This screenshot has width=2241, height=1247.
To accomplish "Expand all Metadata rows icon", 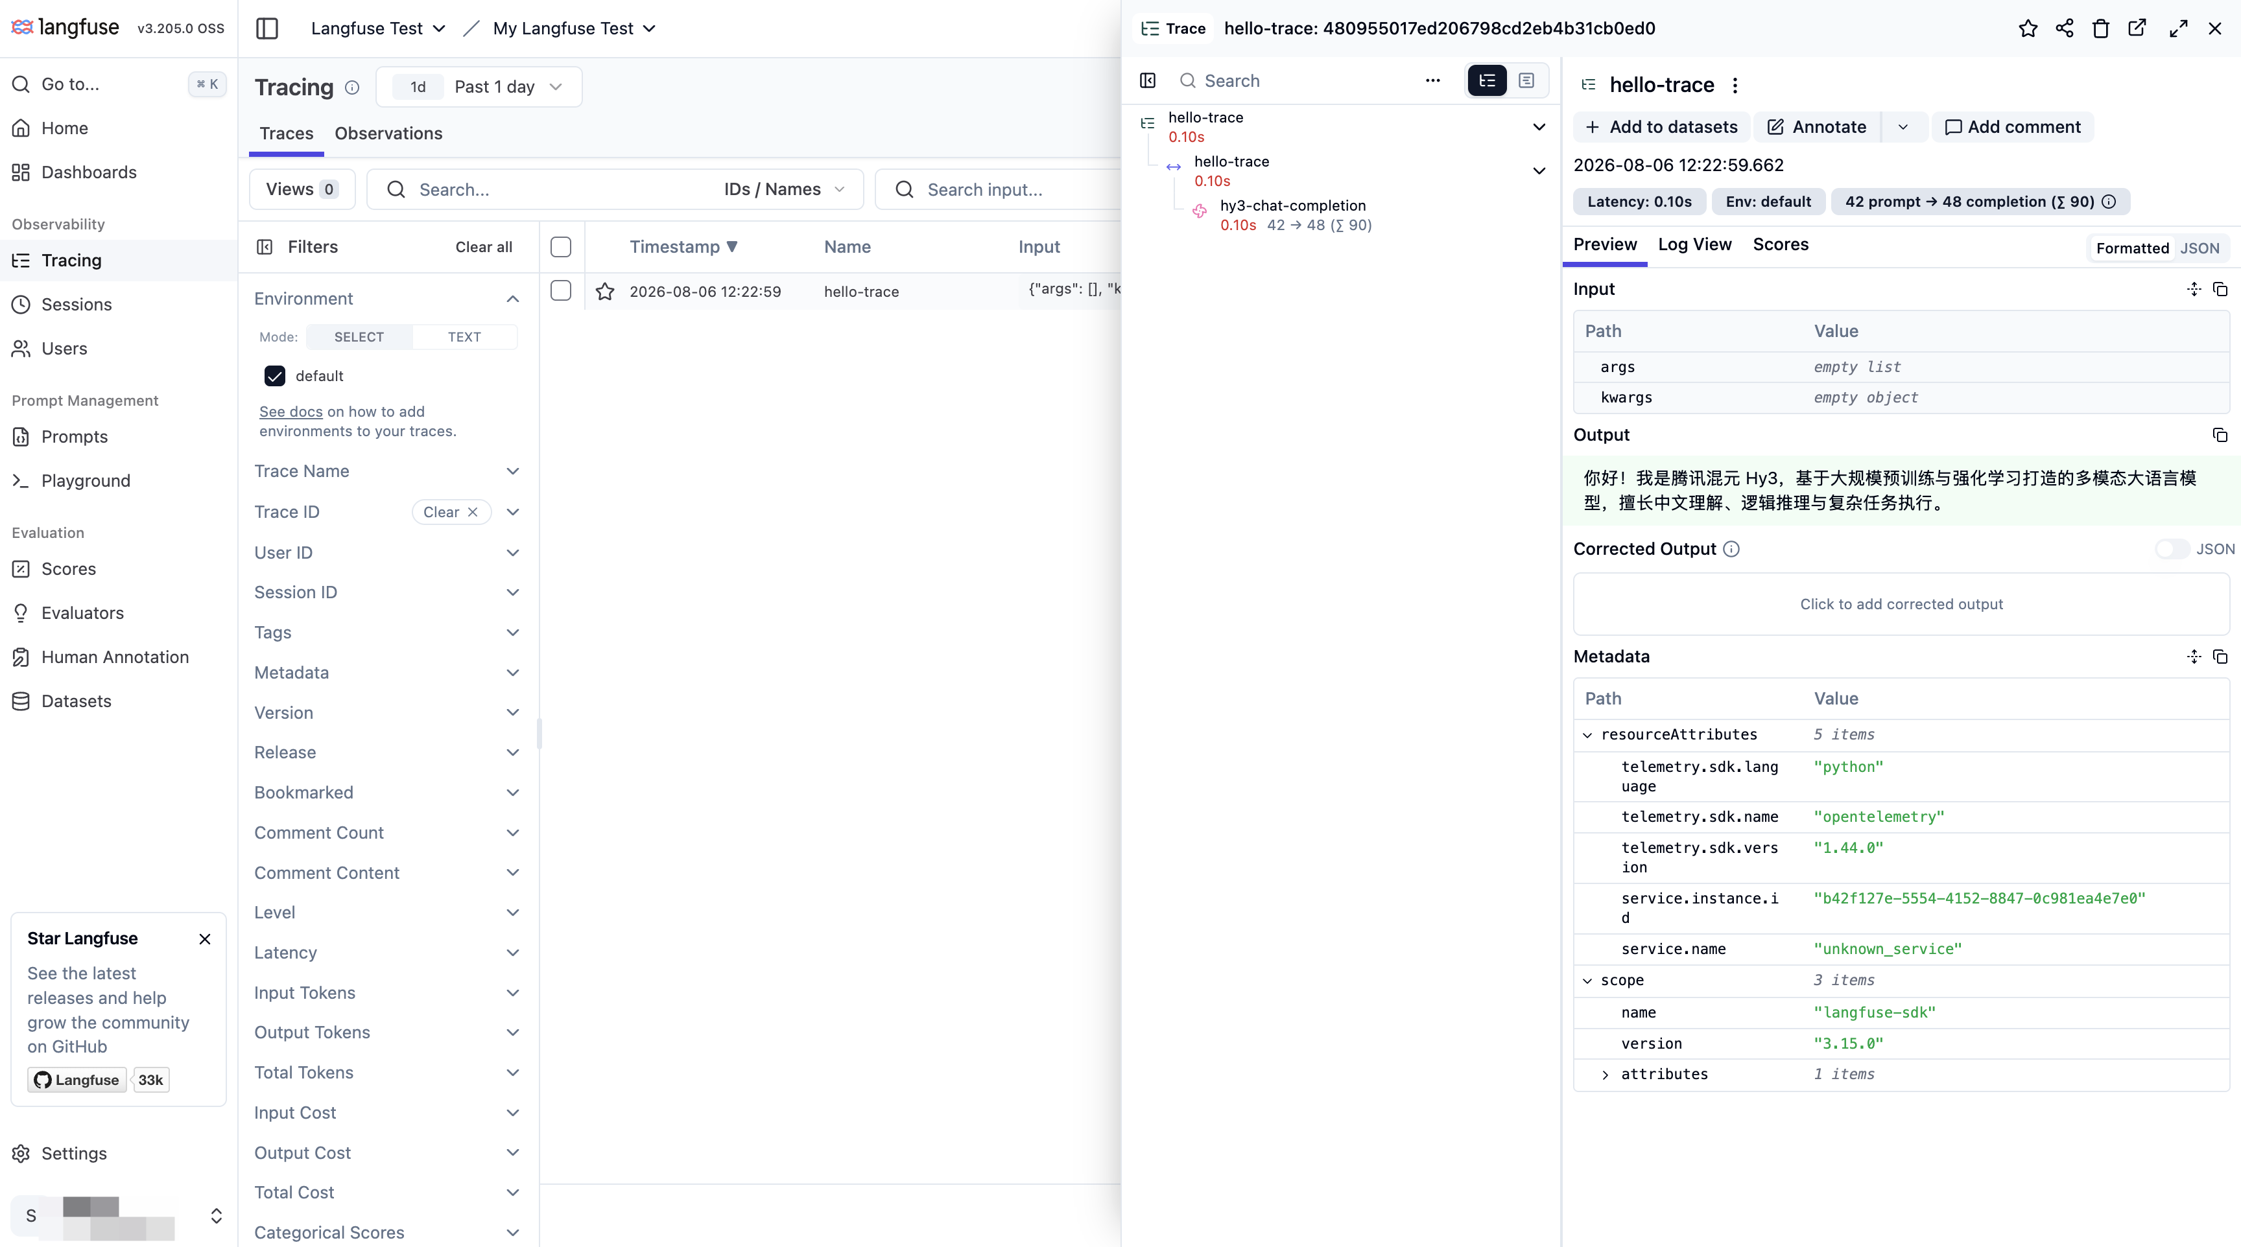I will pos(2193,657).
